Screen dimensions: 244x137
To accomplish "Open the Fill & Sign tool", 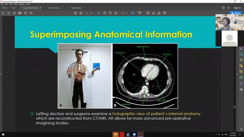I will click(x=159, y=13).
